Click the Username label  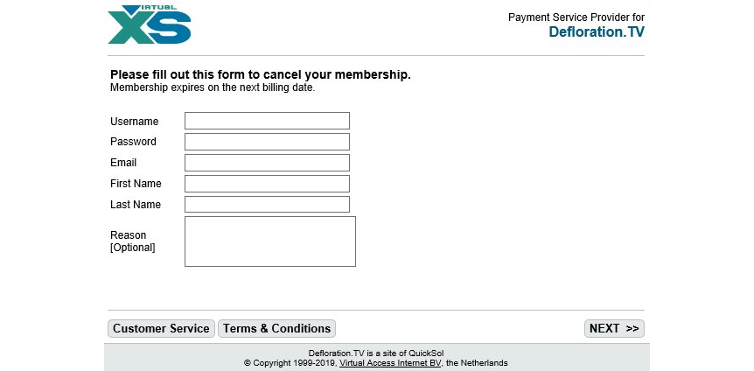pyautogui.click(x=135, y=122)
